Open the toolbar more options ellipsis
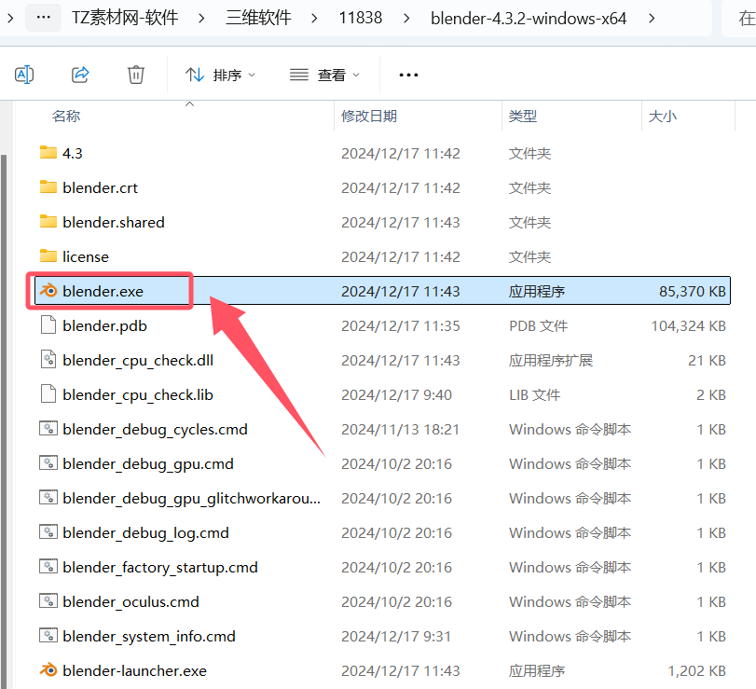This screenshot has height=689, width=756. tap(408, 75)
